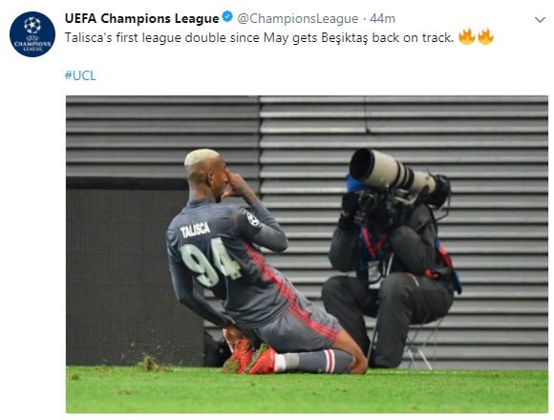Click the blue verified badge icon

pos(227,17)
